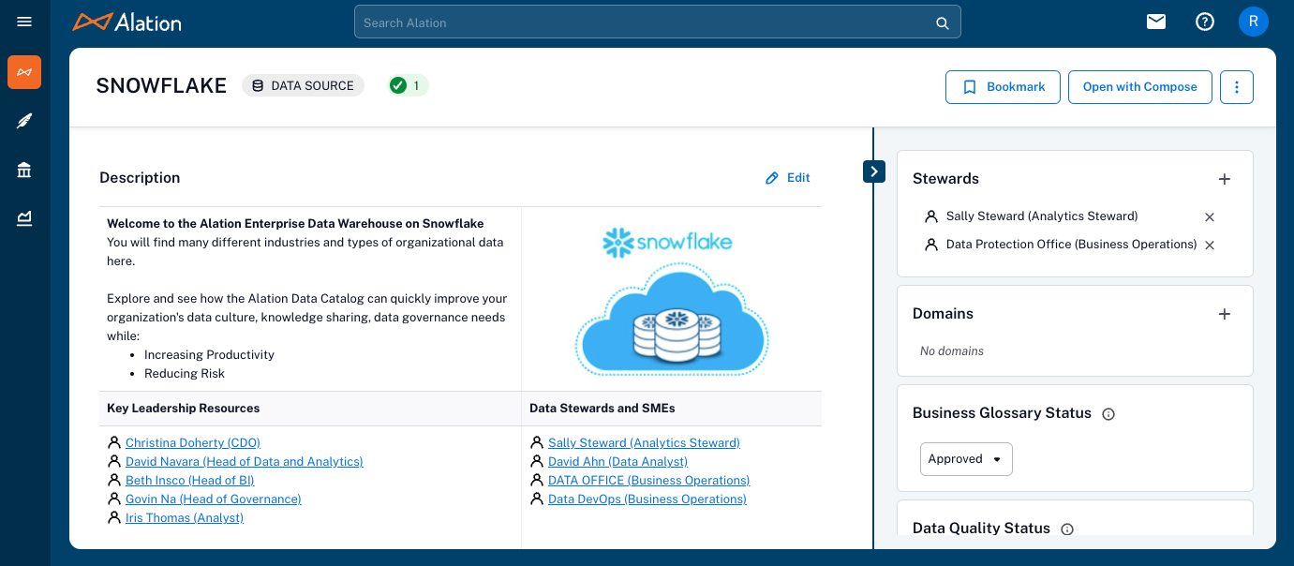The width and height of the screenshot is (1294, 566).
Task: Click the Stewards panel heading
Action: point(945,179)
